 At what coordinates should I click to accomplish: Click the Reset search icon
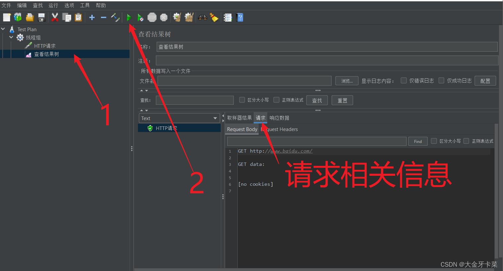pos(214,17)
